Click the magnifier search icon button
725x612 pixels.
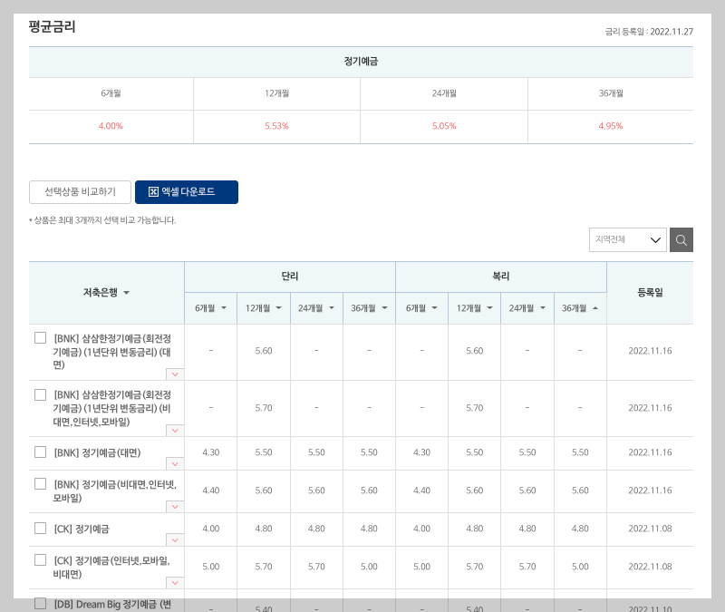tap(681, 239)
